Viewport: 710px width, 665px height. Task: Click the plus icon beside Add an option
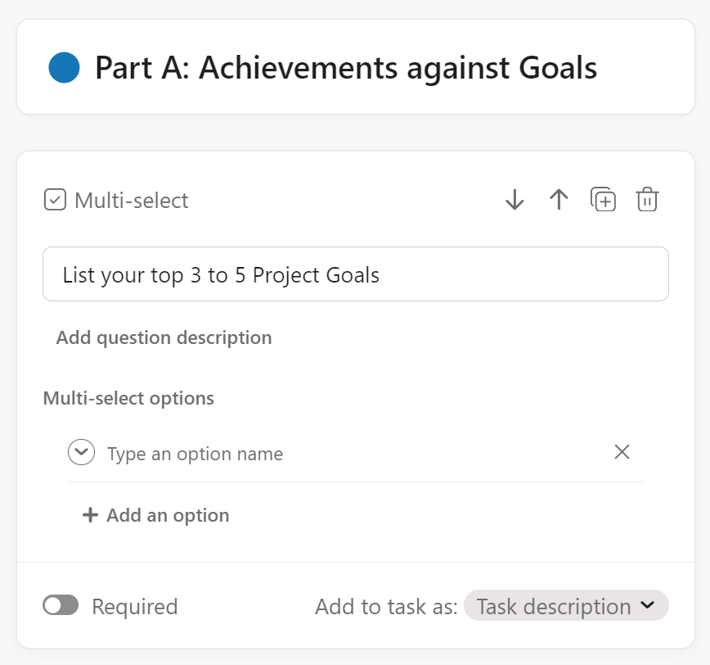coord(90,515)
